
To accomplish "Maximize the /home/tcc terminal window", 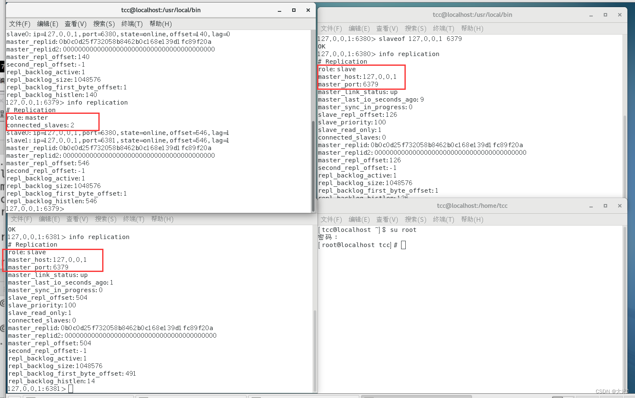I will (x=605, y=206).
